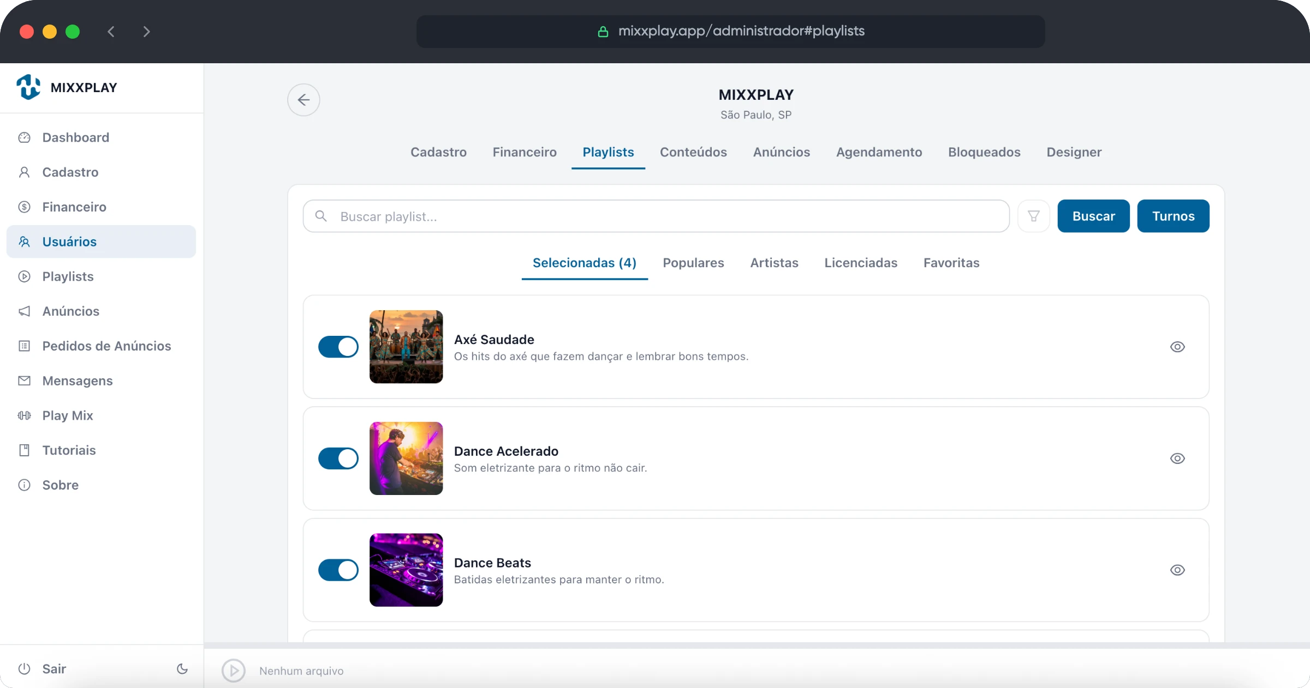Click the browser forward arrow
Image resolution: width=1310 pixels, height=688 pixels.
tap(146, 32)
